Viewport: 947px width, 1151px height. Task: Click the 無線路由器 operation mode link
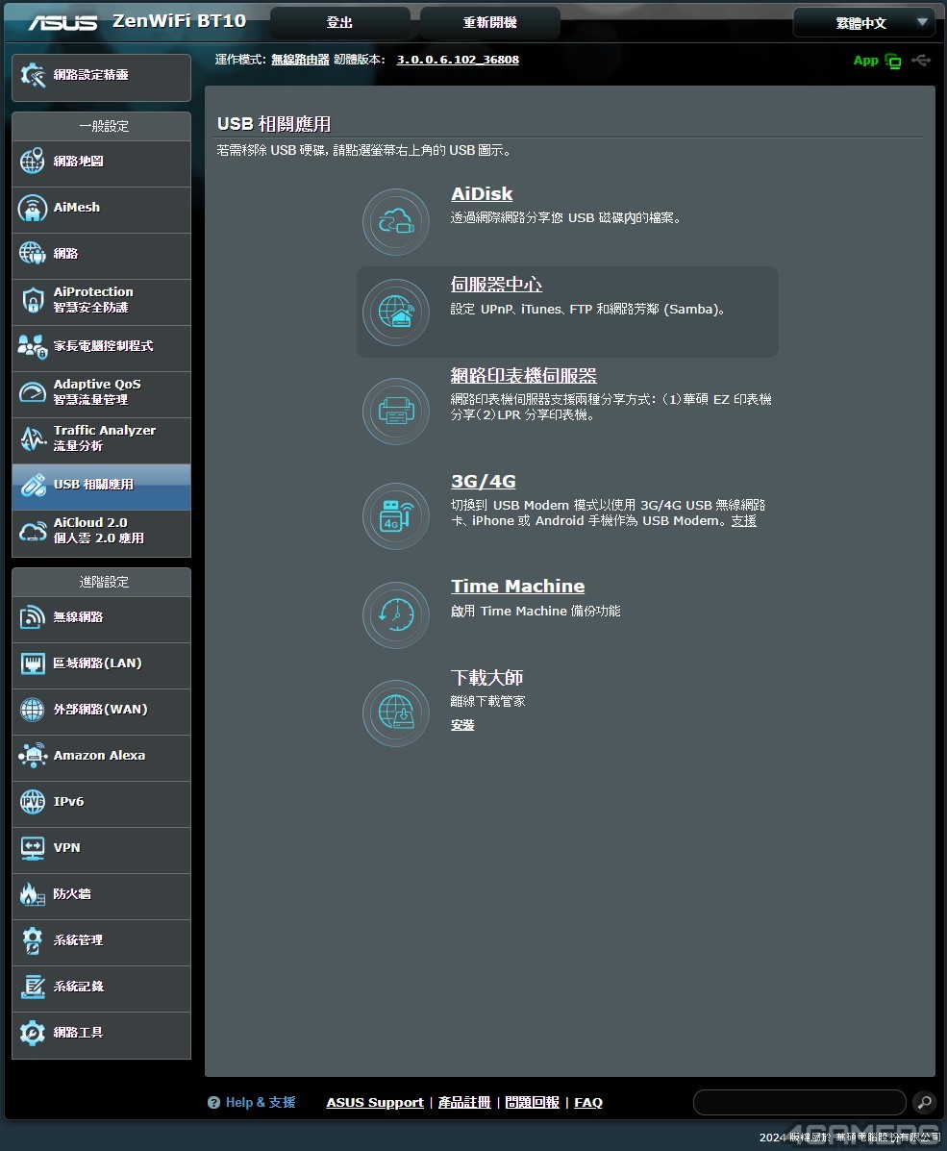pyautogui.click(x=300, y=60)
